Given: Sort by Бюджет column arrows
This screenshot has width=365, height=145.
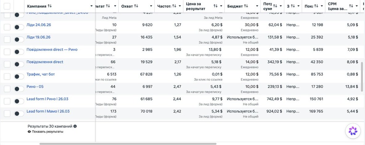Looking at the screenshot, I should 246,6.
